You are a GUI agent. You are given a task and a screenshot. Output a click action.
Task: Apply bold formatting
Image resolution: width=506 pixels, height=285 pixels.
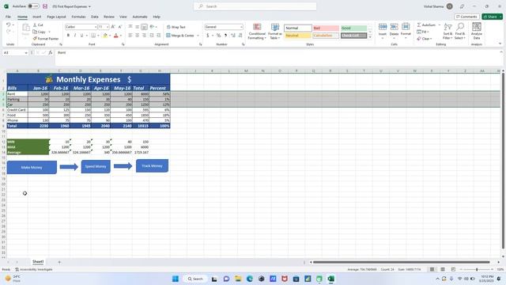coord(68,35)
